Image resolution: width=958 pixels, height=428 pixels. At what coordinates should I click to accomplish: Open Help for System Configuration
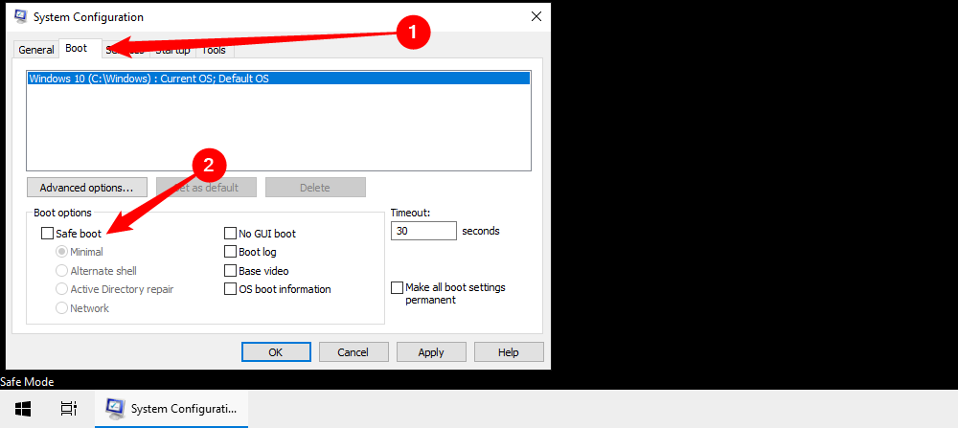coord(509,352)
